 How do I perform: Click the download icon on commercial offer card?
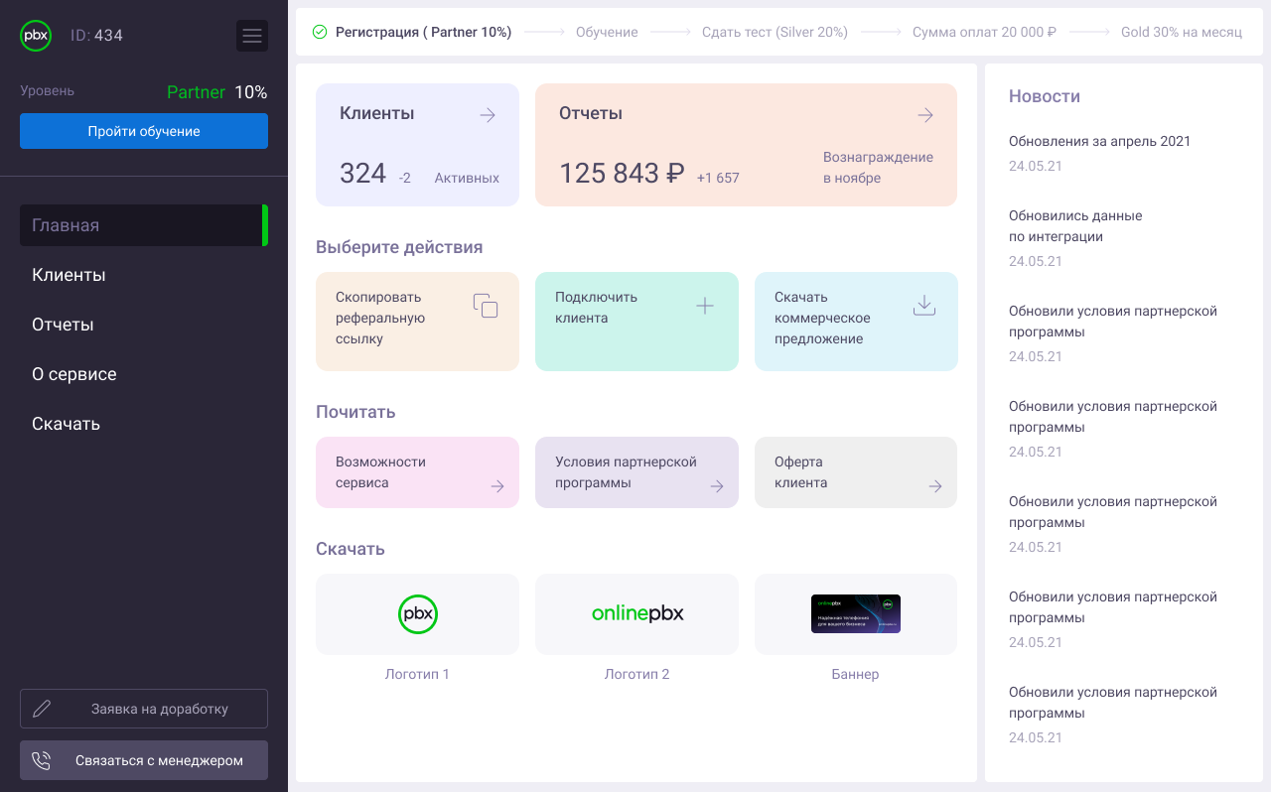click(x=924, y=307)
